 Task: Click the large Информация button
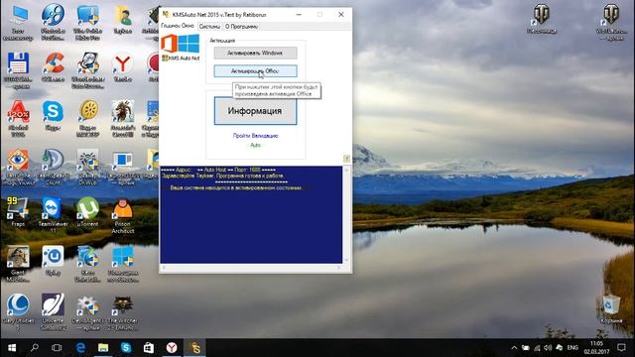pyautogui.click(x=255, y=111)
